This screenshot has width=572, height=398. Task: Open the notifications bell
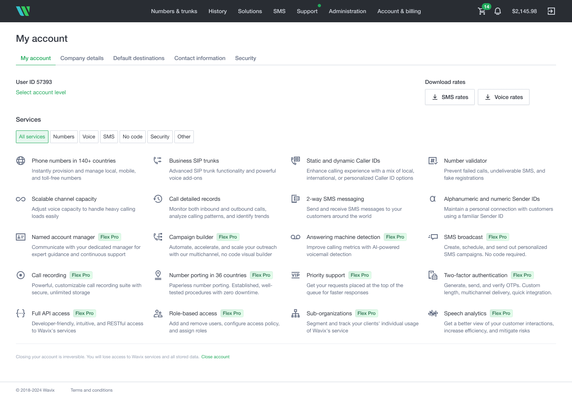point(498,11)
